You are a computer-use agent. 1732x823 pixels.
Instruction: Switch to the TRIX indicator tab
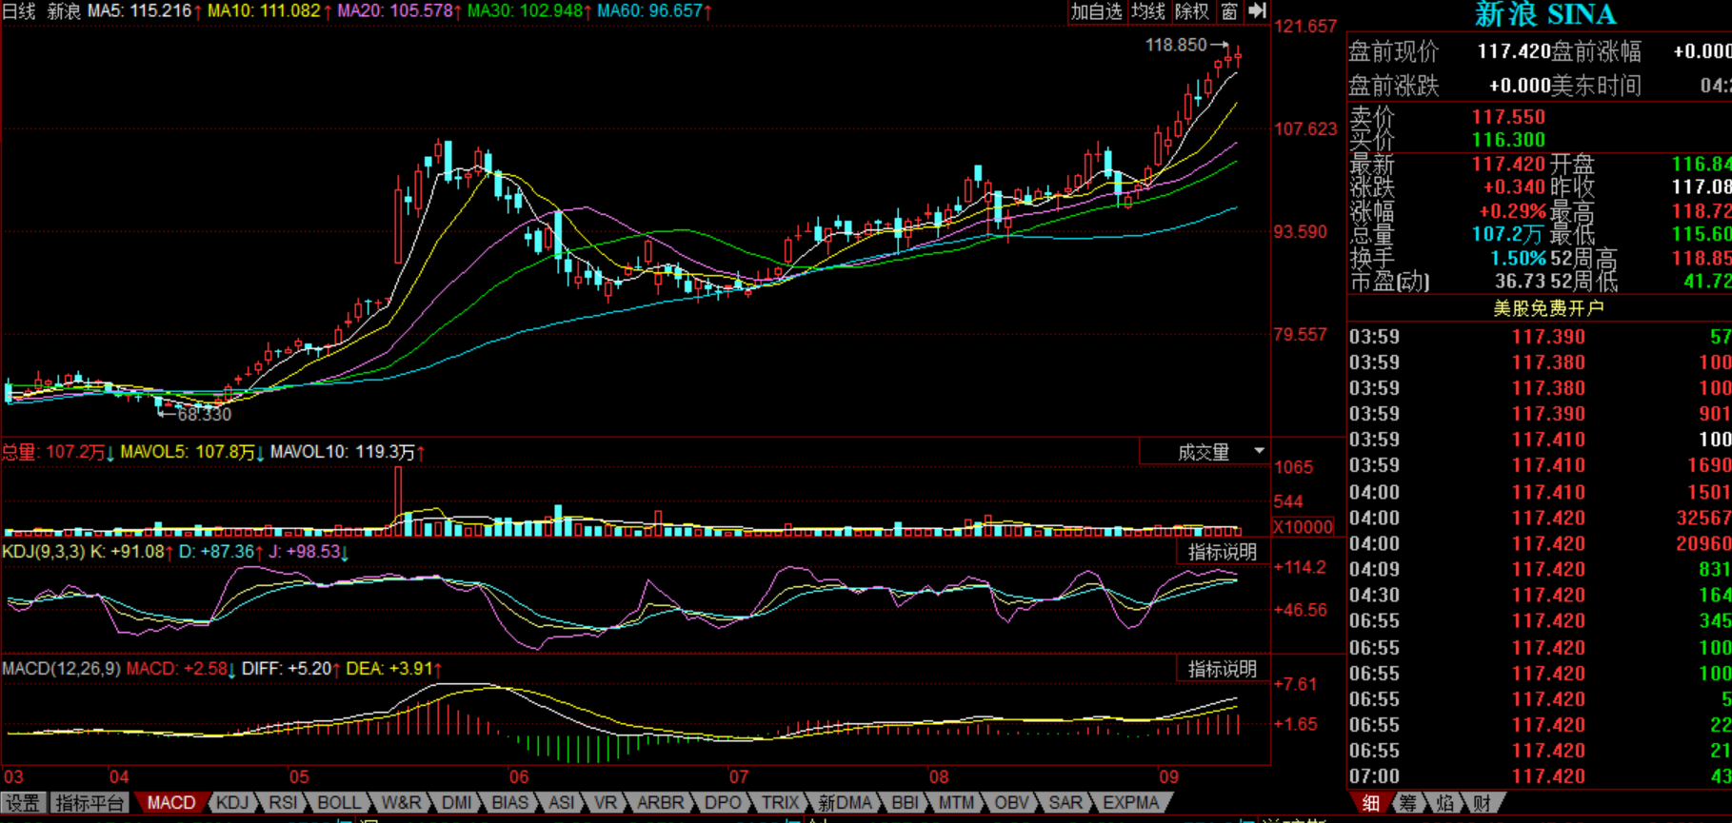tap(780, 803)
